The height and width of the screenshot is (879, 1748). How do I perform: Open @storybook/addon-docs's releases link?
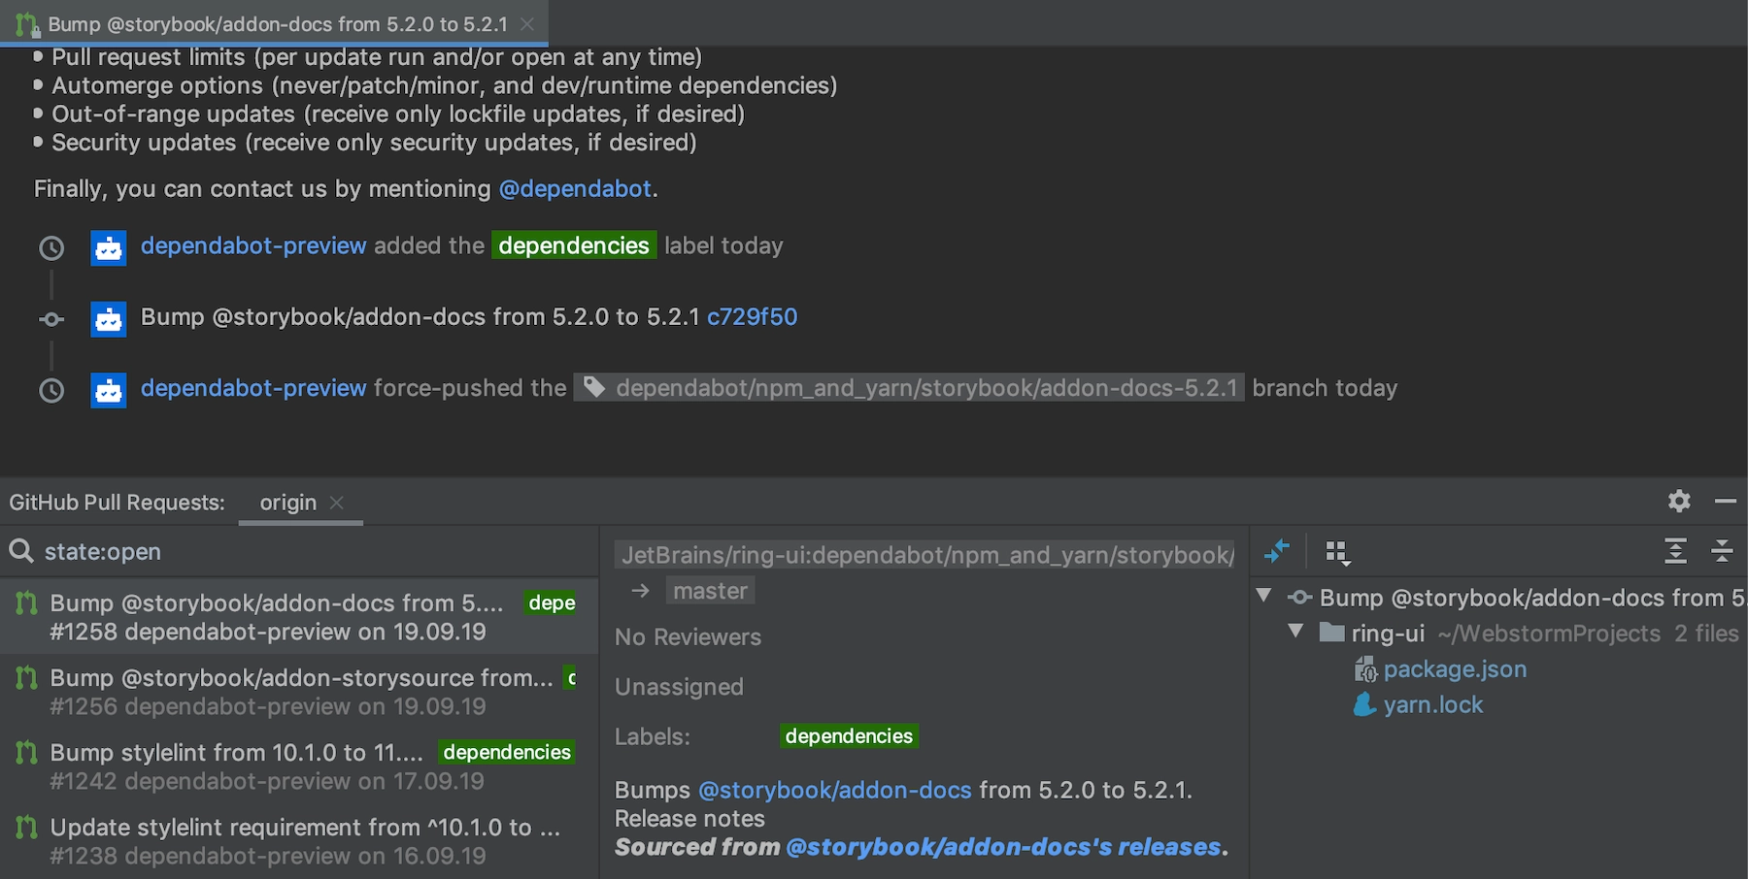[1003, 847]
